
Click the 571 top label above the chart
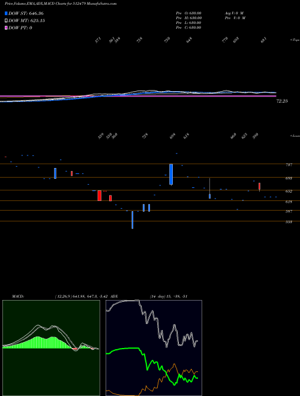point(98,40)
